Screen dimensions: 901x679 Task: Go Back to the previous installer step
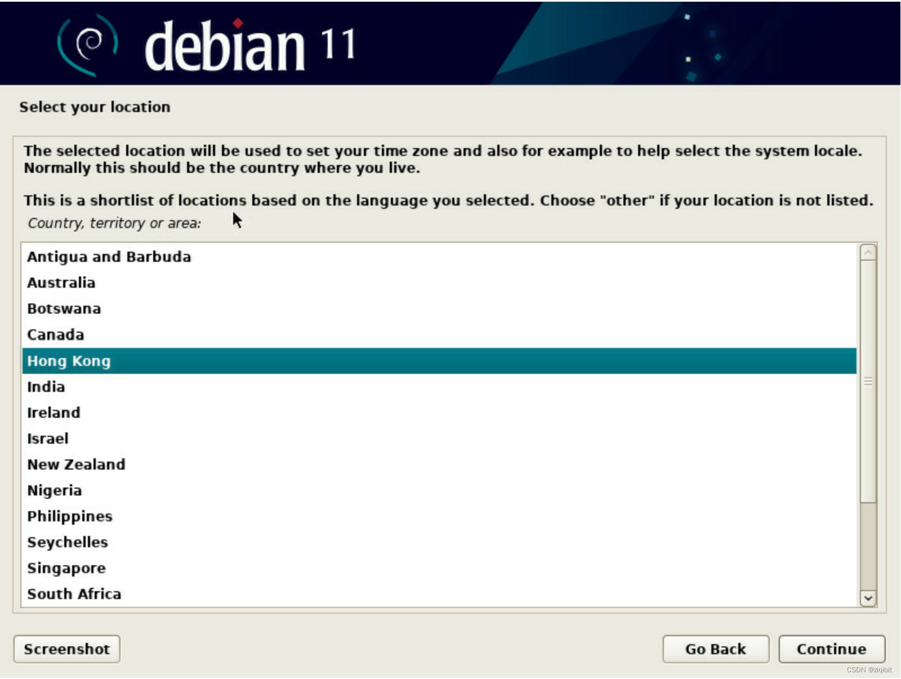[x=716, y=649]
